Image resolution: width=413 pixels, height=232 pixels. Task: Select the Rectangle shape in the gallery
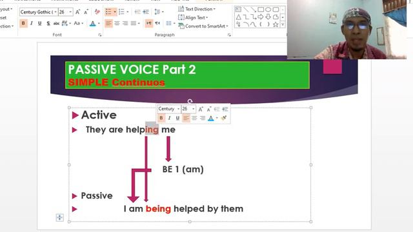(x=261, y=10)
